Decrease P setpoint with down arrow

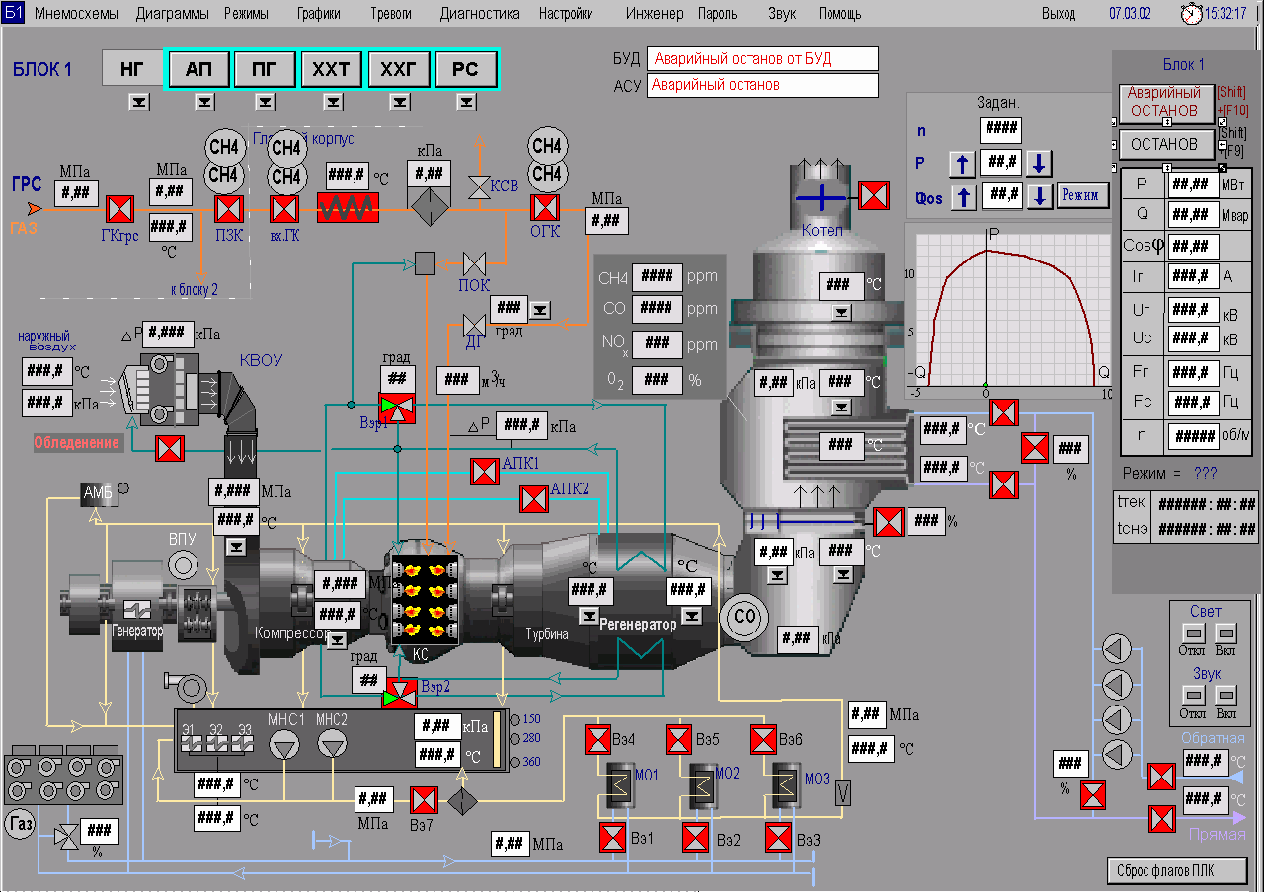click(1038, 164)
